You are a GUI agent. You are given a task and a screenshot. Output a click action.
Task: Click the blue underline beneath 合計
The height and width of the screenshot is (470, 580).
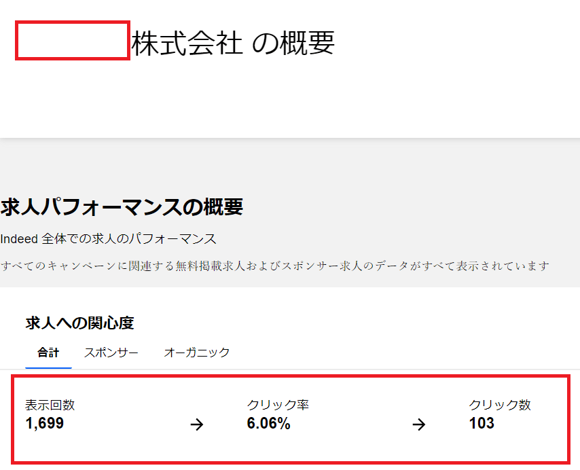pos(48,367)
